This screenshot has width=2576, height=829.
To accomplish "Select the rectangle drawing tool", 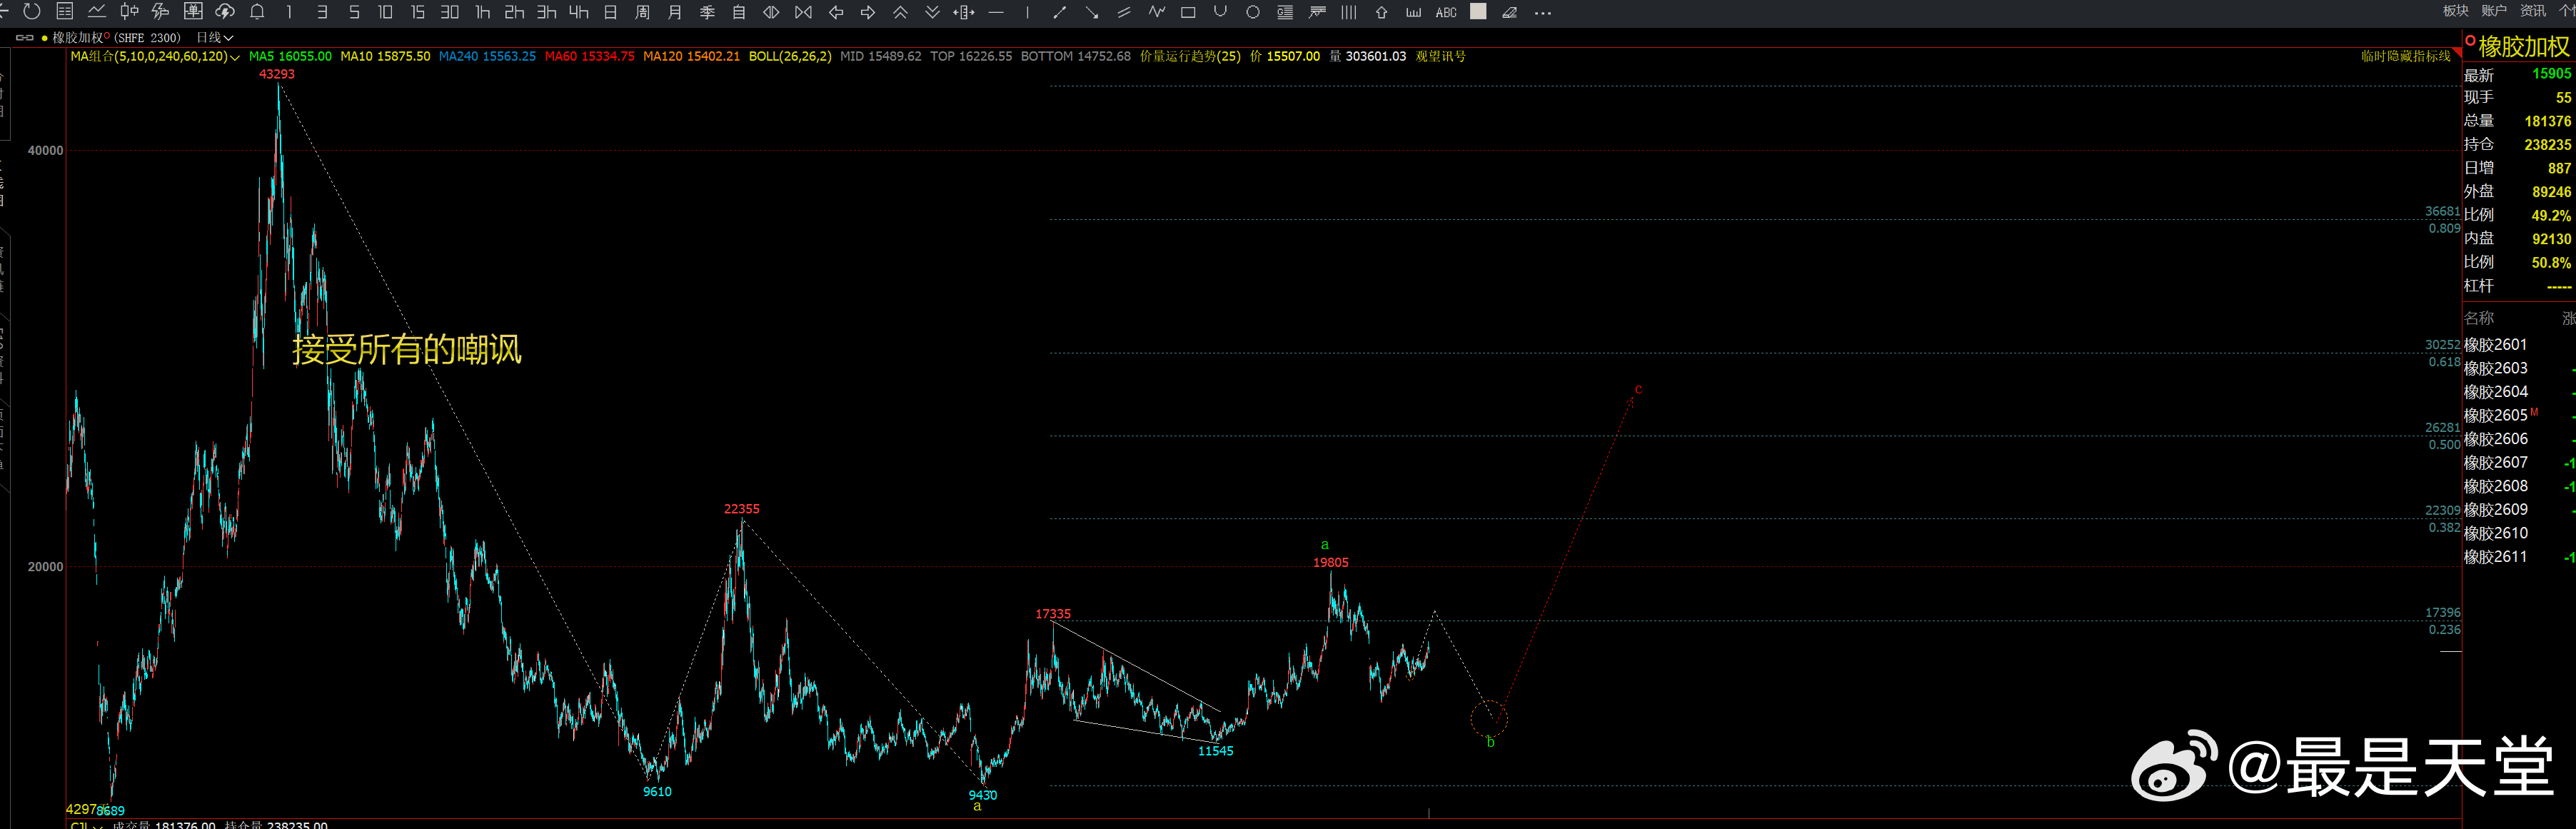I will 1188,13.
